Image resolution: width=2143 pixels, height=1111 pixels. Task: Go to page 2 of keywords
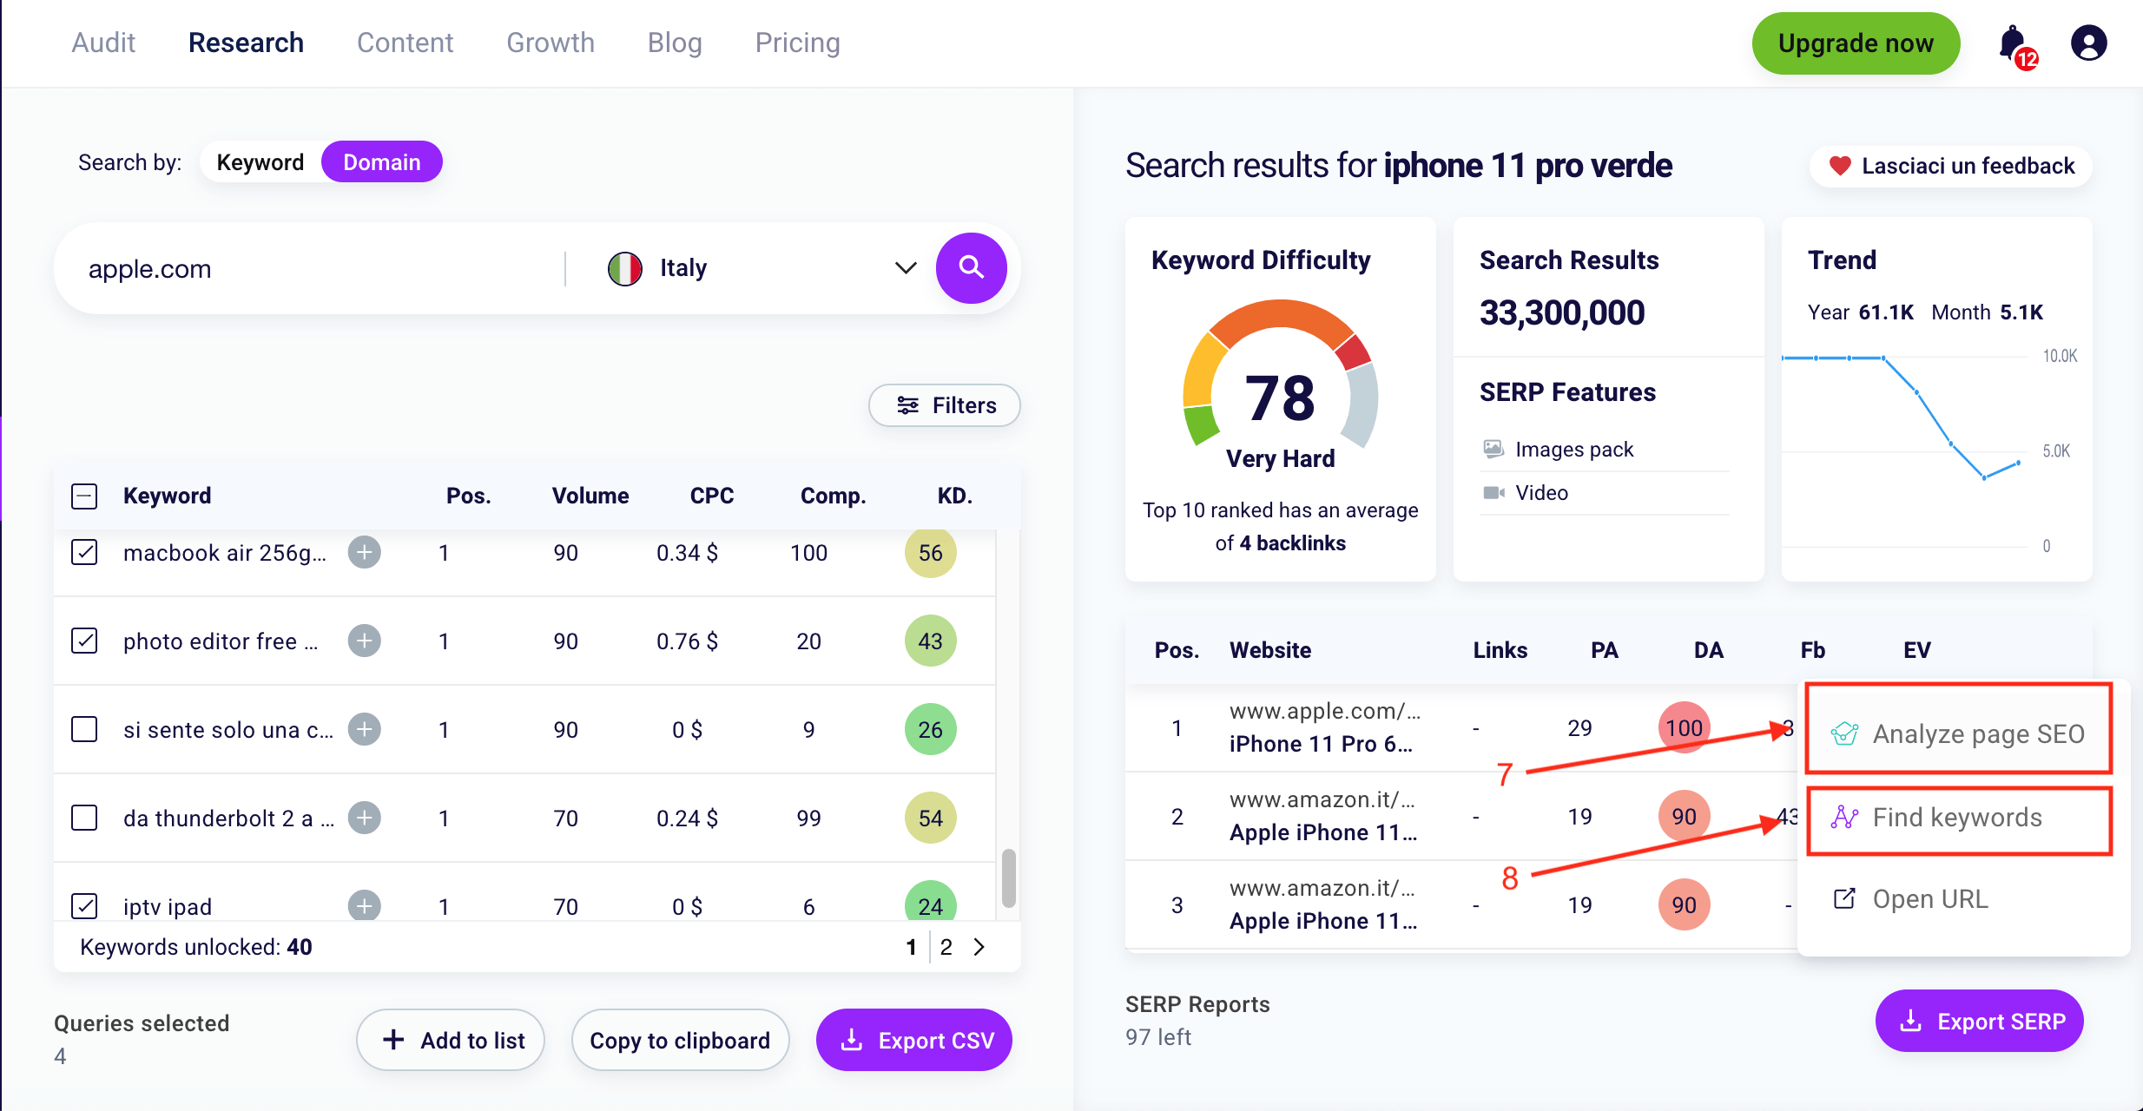946,946
